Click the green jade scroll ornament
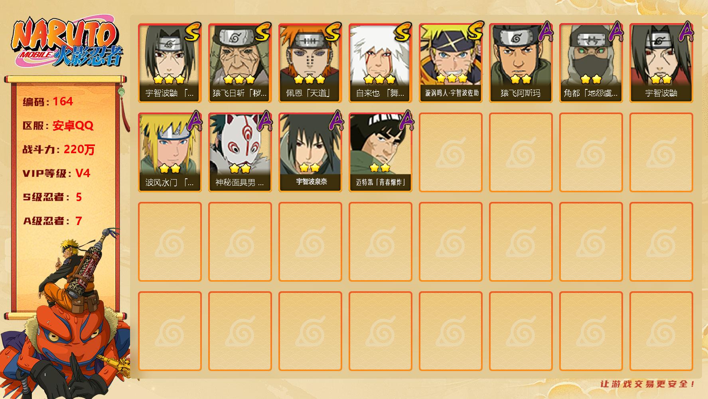 [121, 92]
